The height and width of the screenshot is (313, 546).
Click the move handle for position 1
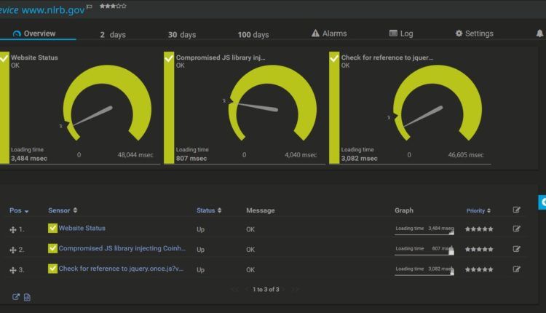[x=12, y=229]
